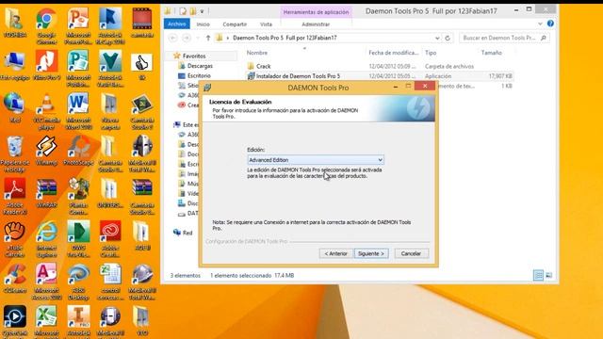Click the Explorer back navigation arrow
This screenshot has width=603, height=339.
point(173,38)
